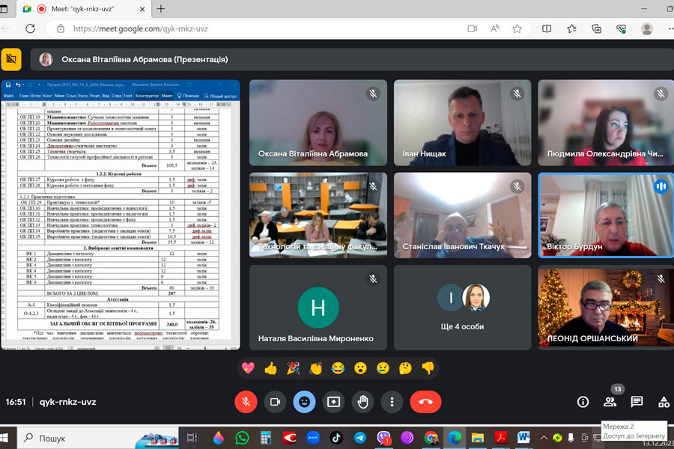This screenshot has height=449, width=674.
Task: Select the shared Word document presentation tile
Action: click(121, 215)
